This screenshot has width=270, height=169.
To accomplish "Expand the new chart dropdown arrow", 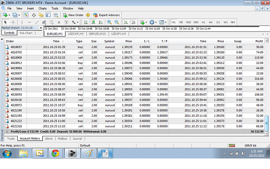I will [9, 15].
